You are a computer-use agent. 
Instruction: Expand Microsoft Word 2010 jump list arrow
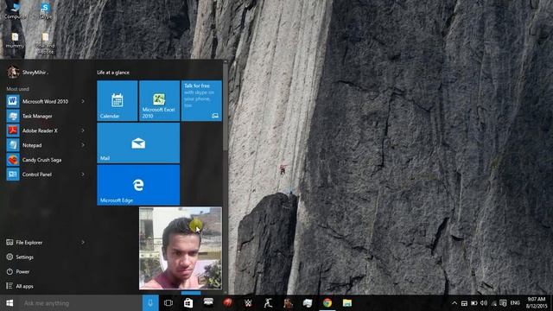pyautogui.click(x=83, y=101)
